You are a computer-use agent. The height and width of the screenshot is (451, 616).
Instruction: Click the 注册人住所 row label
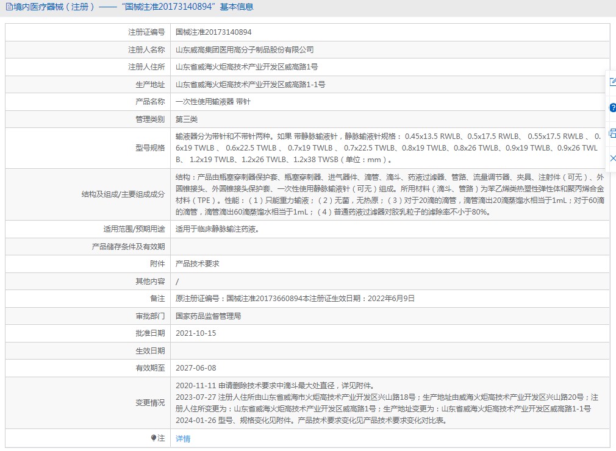(x=146, y=67)
